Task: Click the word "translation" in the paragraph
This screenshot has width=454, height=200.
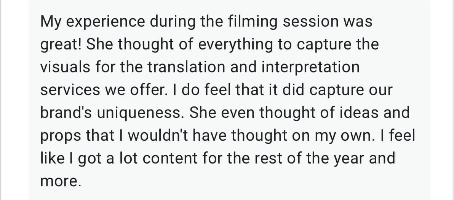Action: [x=188, y=67]
